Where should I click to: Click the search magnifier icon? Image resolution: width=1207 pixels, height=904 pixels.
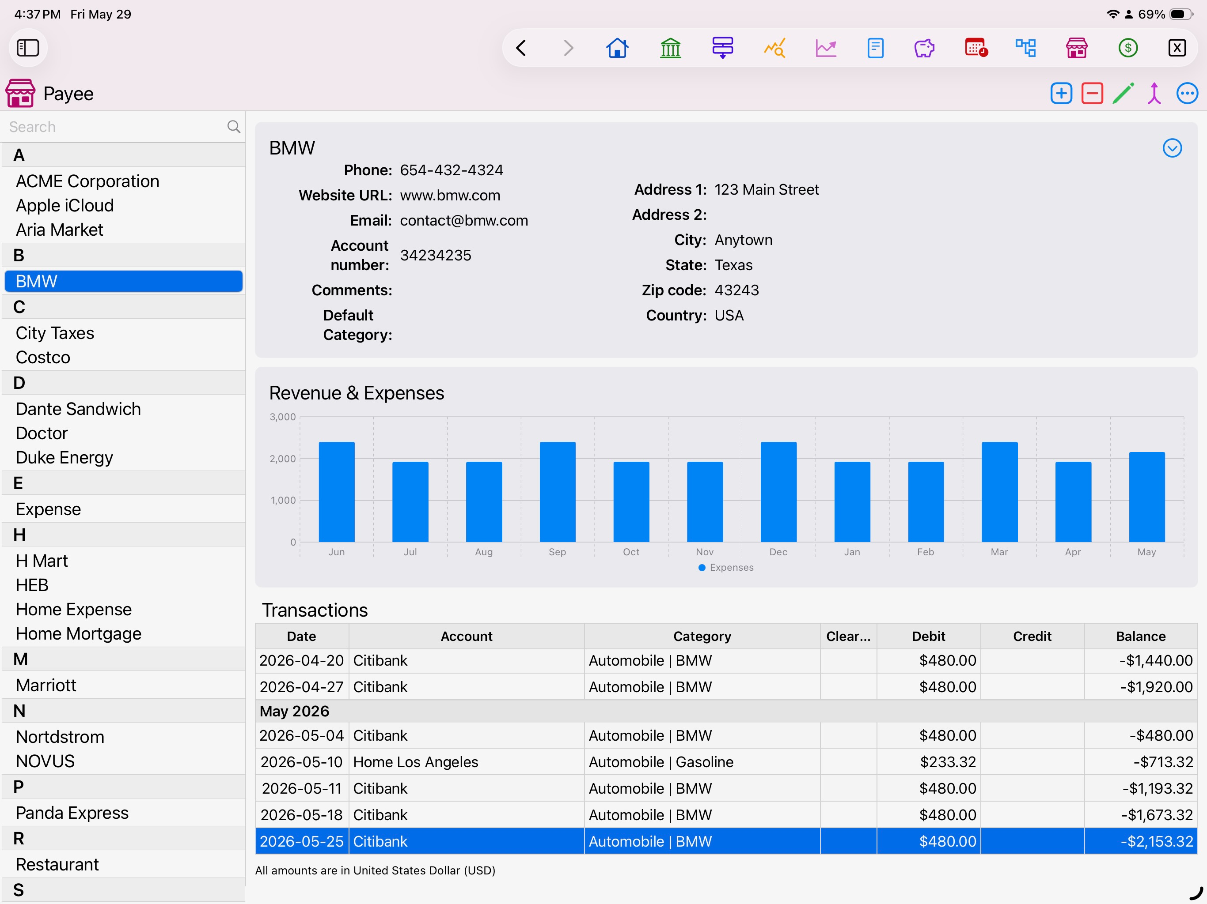(234, 127)
